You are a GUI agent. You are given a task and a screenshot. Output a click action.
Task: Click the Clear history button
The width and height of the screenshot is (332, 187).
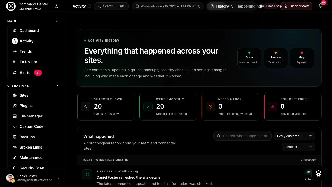pos(296,6)
